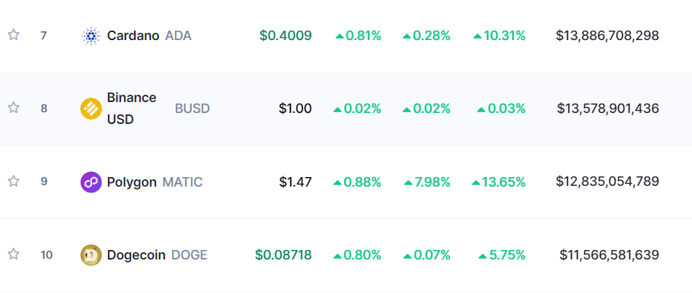Click Dogecoin's $0.08718 price
Viewport: 692px width, 293px height.
[x=284, y=255]
